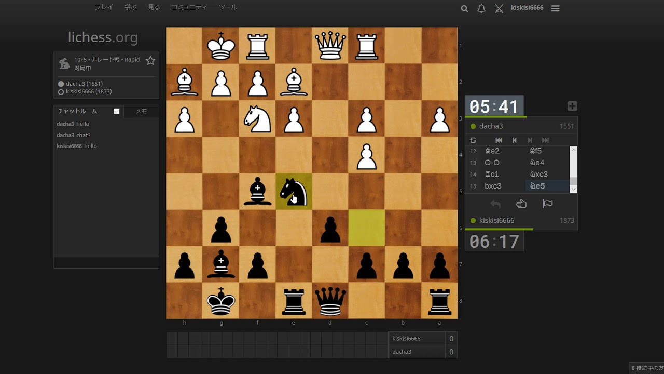
Task: Flip the board using the rotate icon
Action: tap(473, 140)
